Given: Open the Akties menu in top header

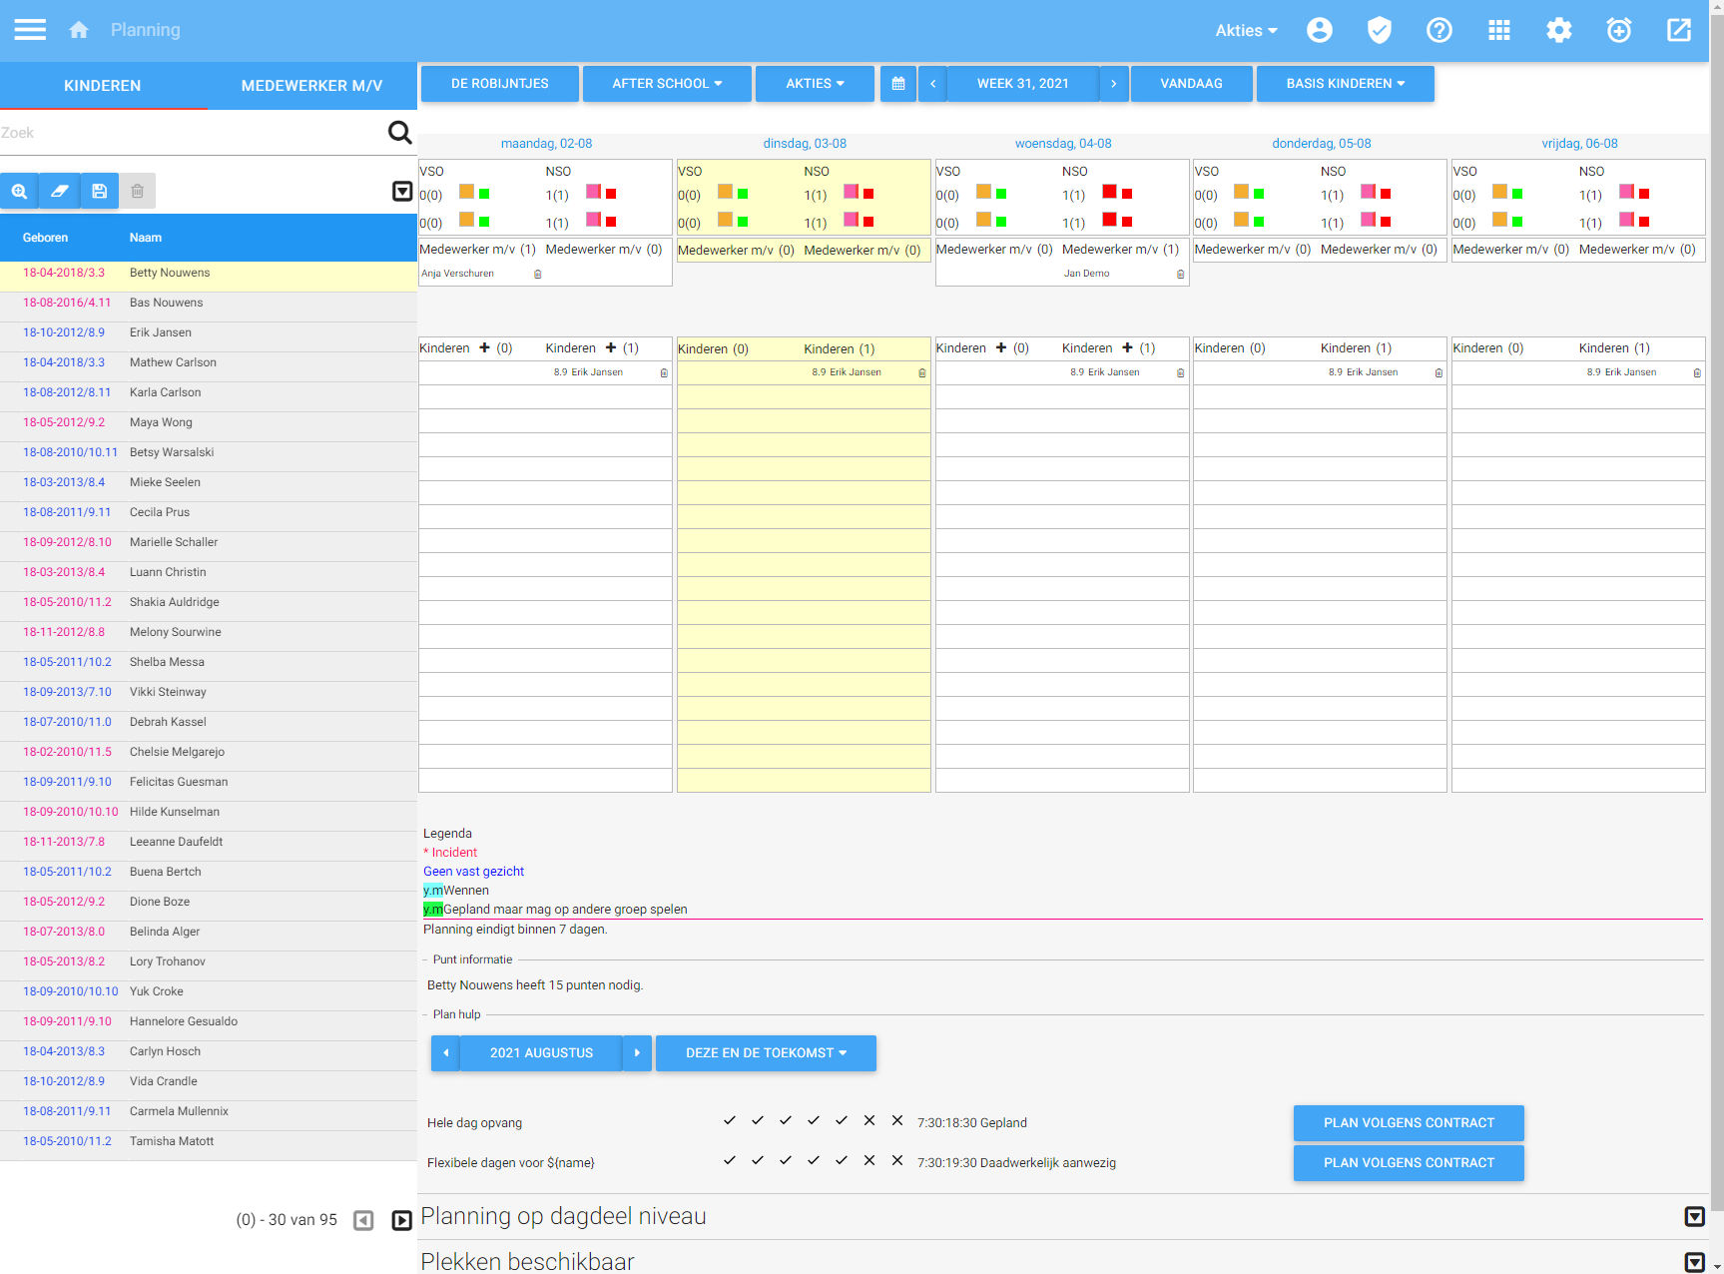Looking at the screenshot, I should click(x=1246, y=30).
